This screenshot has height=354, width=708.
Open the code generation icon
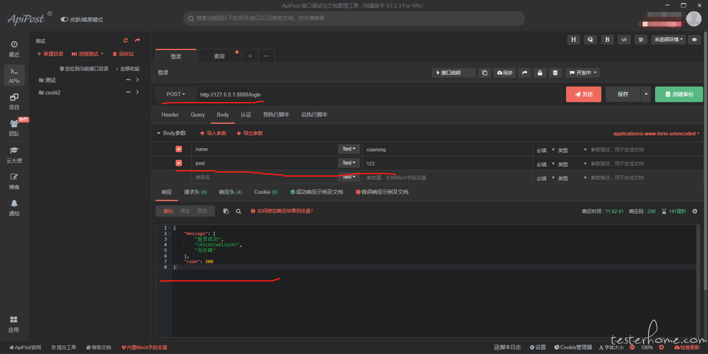pos(624,40)
